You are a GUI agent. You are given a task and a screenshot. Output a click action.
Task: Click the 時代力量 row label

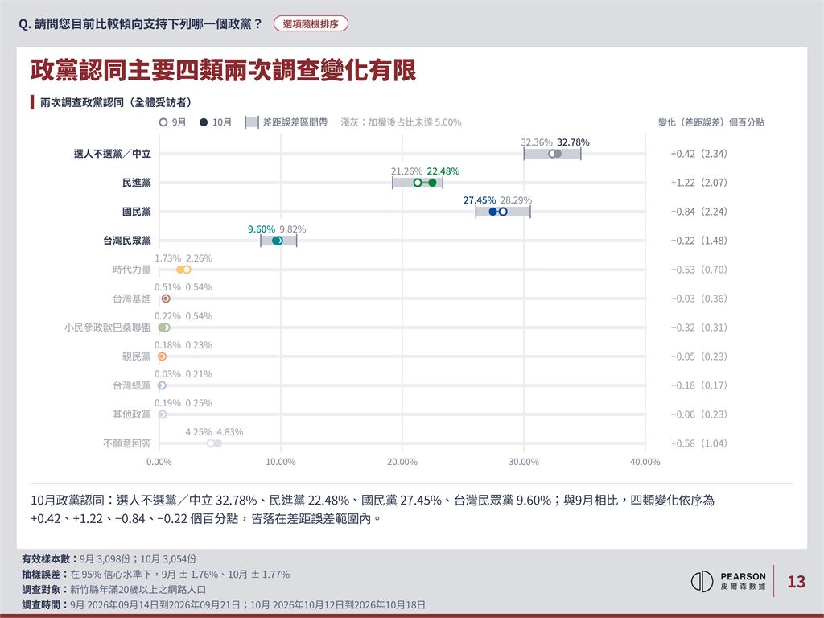[x=132, y=270]
